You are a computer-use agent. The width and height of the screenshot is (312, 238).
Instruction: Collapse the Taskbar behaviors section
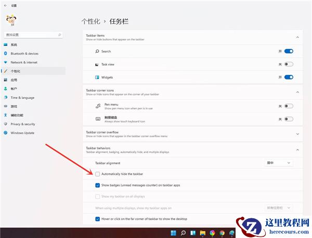[x=297, y=150]
